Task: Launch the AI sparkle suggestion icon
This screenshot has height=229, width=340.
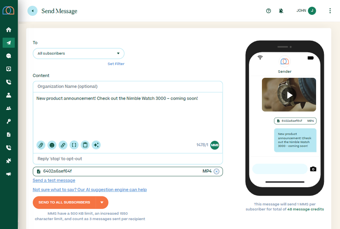Action: click(96, 145)
